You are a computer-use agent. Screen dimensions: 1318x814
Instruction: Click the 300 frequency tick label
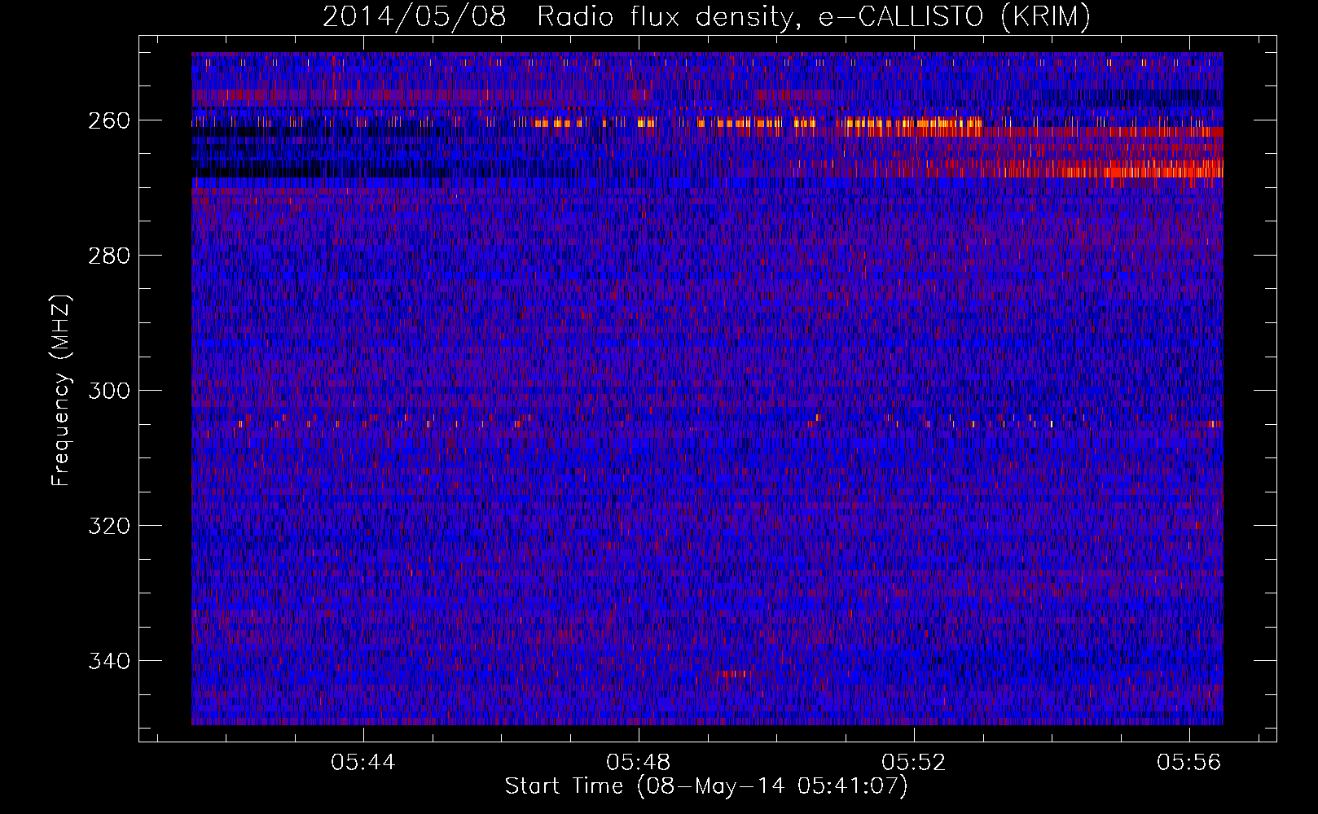(x=108, y=391)
